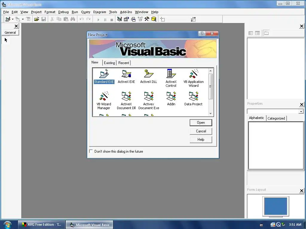Select the New tab in dialog

95,62
